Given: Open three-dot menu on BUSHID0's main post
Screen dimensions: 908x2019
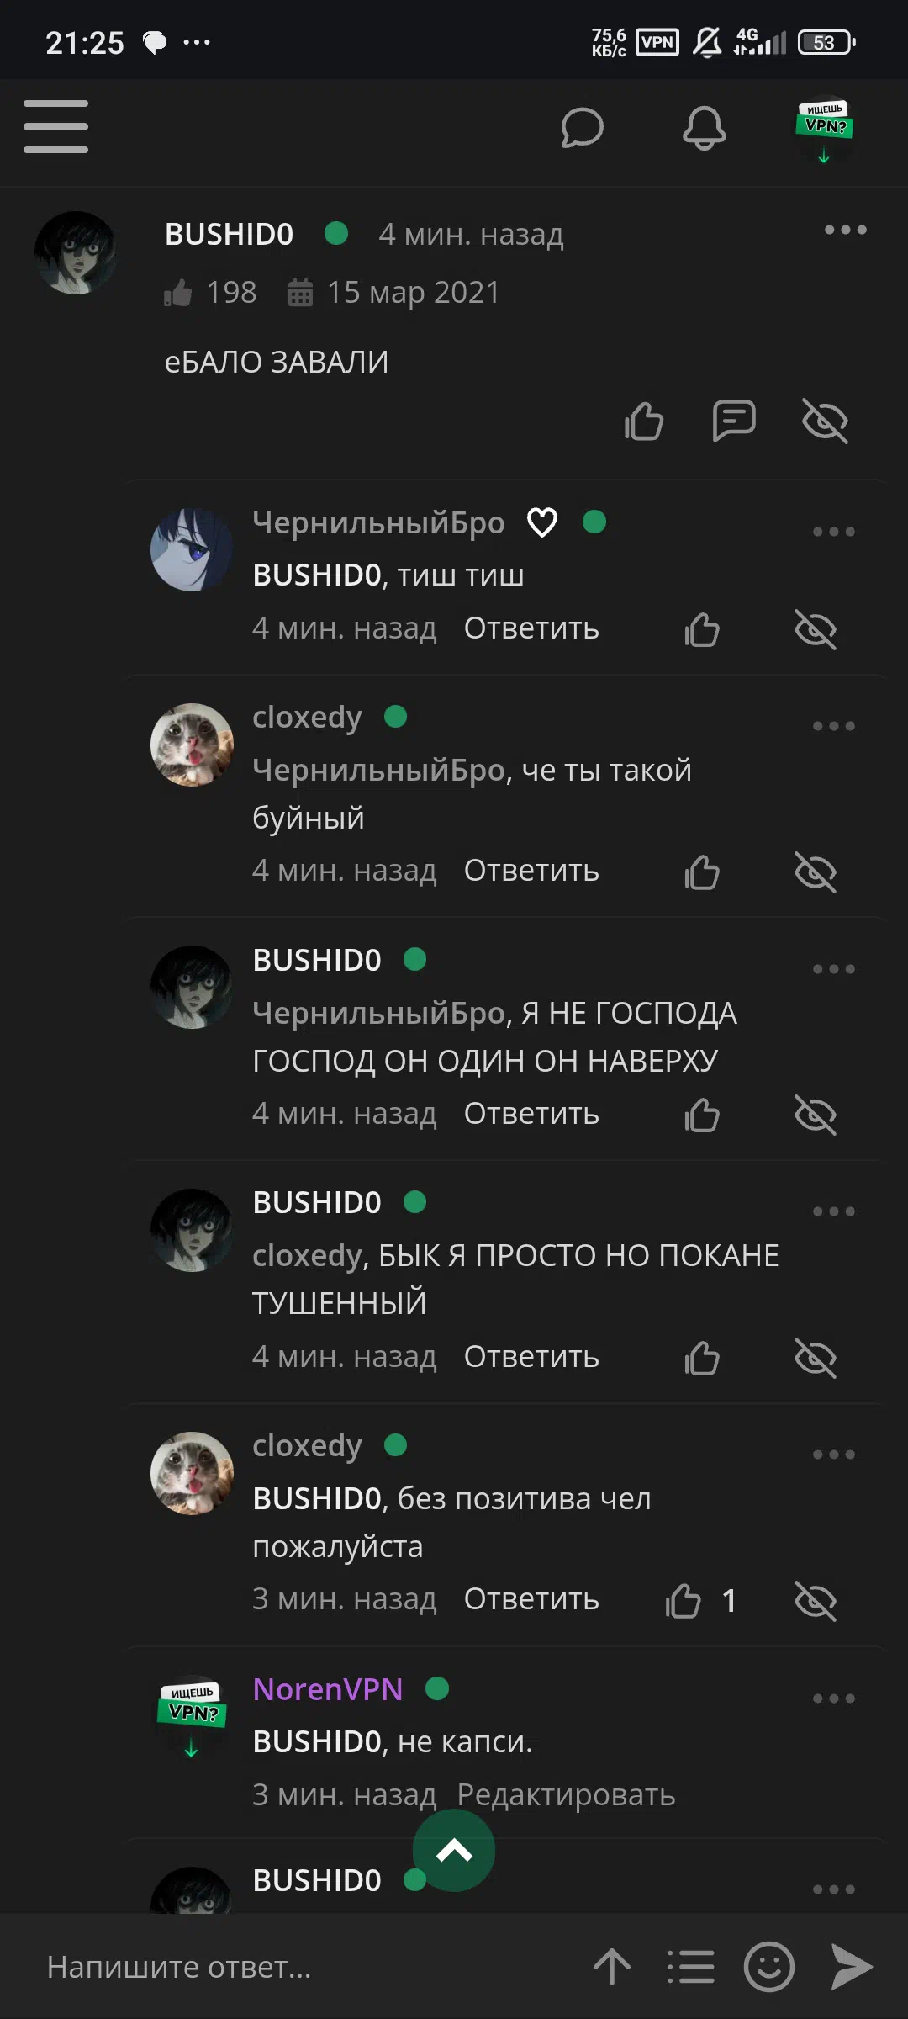Looking at the screenshot, I should point(845,230).
